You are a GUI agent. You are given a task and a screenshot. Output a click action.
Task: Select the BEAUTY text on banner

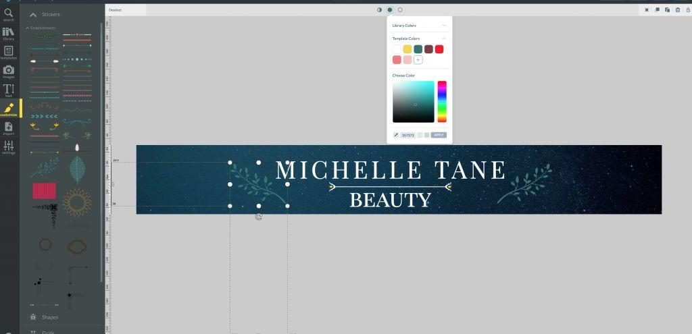[390, 200]
